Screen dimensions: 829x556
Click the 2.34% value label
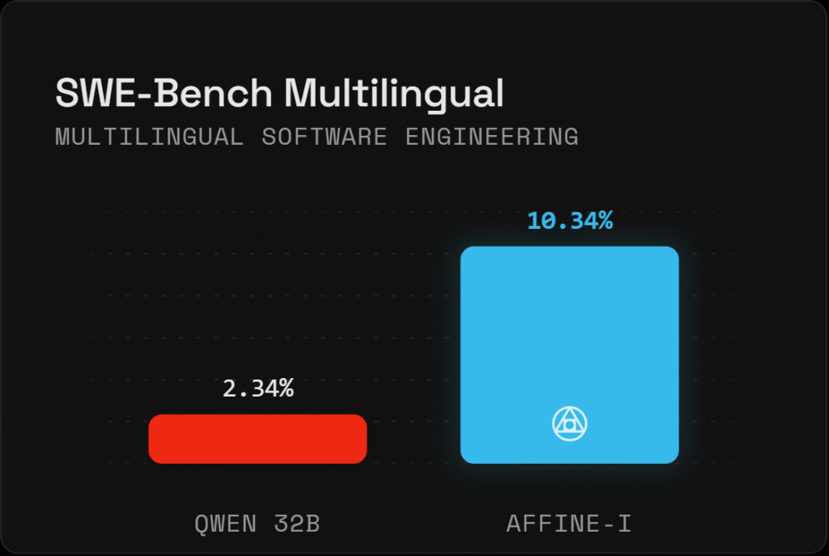point(257,388)
